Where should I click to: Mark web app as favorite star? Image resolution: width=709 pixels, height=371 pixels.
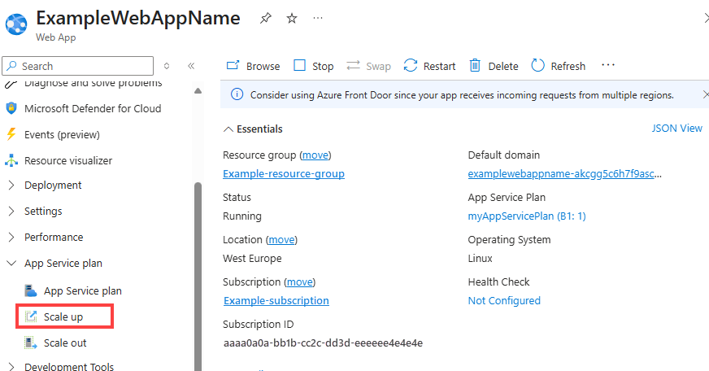tap(292, 19)
